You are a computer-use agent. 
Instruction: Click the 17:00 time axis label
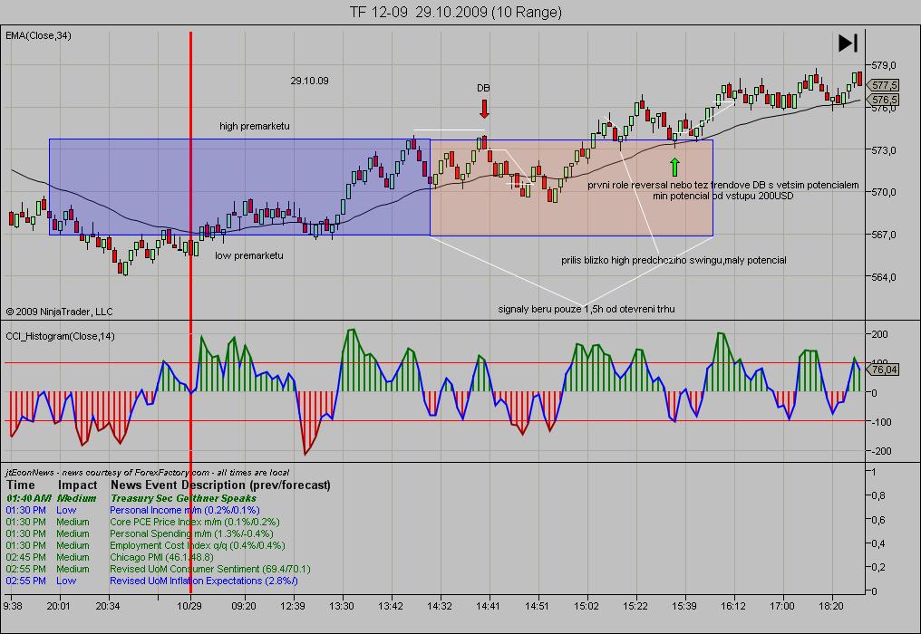tap(781, 606)
